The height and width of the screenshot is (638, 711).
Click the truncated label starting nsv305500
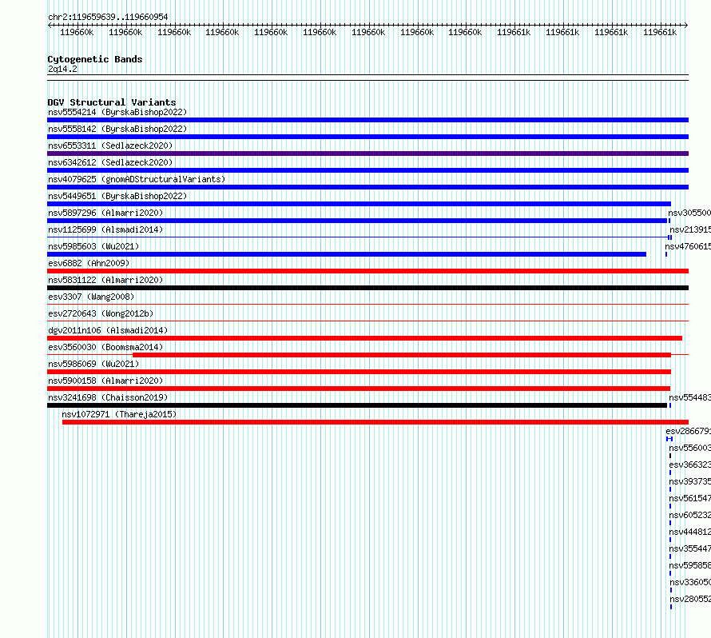(689, 213)
